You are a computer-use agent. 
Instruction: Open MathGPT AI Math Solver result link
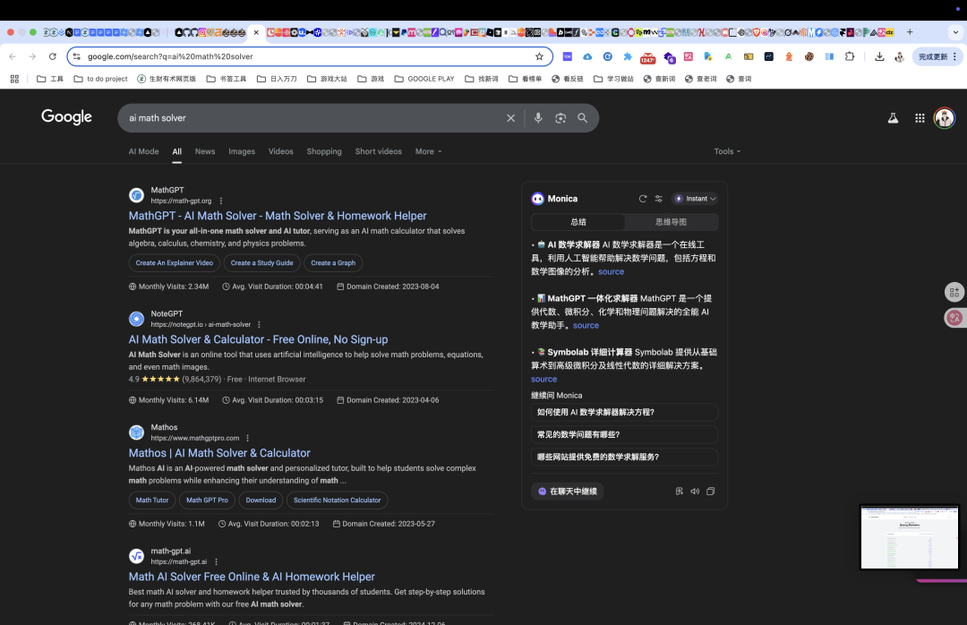278,216
